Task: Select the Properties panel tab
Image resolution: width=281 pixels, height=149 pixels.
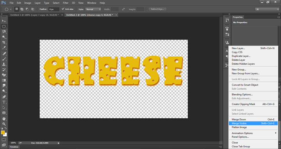Action: [238, 17]
